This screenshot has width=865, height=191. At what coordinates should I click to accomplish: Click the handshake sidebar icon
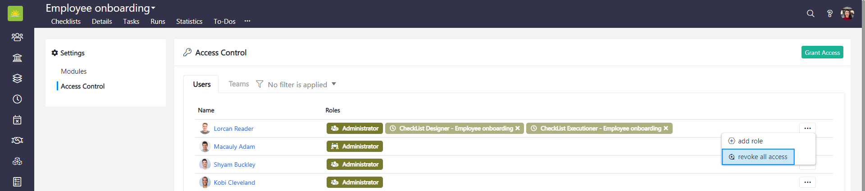[17, 141]
